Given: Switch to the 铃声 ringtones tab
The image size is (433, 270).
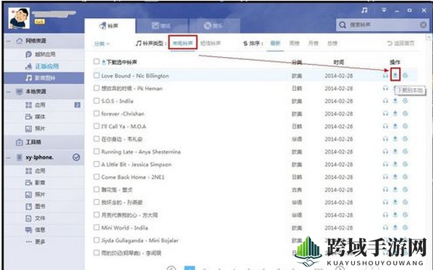Looking at the screenshot, I should [110, 26].
